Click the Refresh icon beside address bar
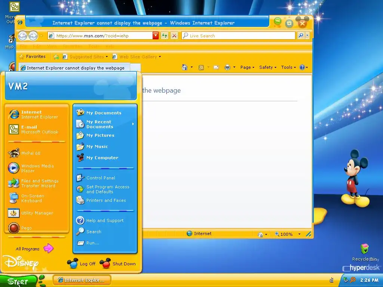This screenshot has width=383, height=287. click(165, 36)
